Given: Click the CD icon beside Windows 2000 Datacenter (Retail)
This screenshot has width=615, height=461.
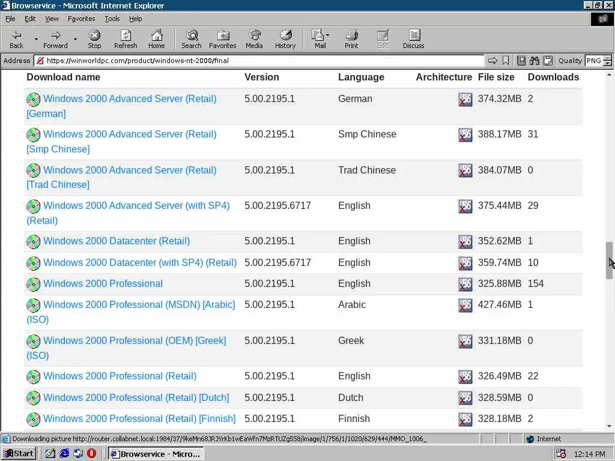Looking at the screenshot, I should (x=34, y=241).
